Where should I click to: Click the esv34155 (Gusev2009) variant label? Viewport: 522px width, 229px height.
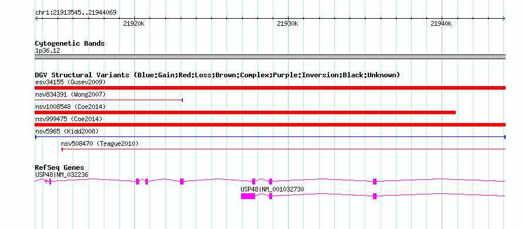(70, 82)
